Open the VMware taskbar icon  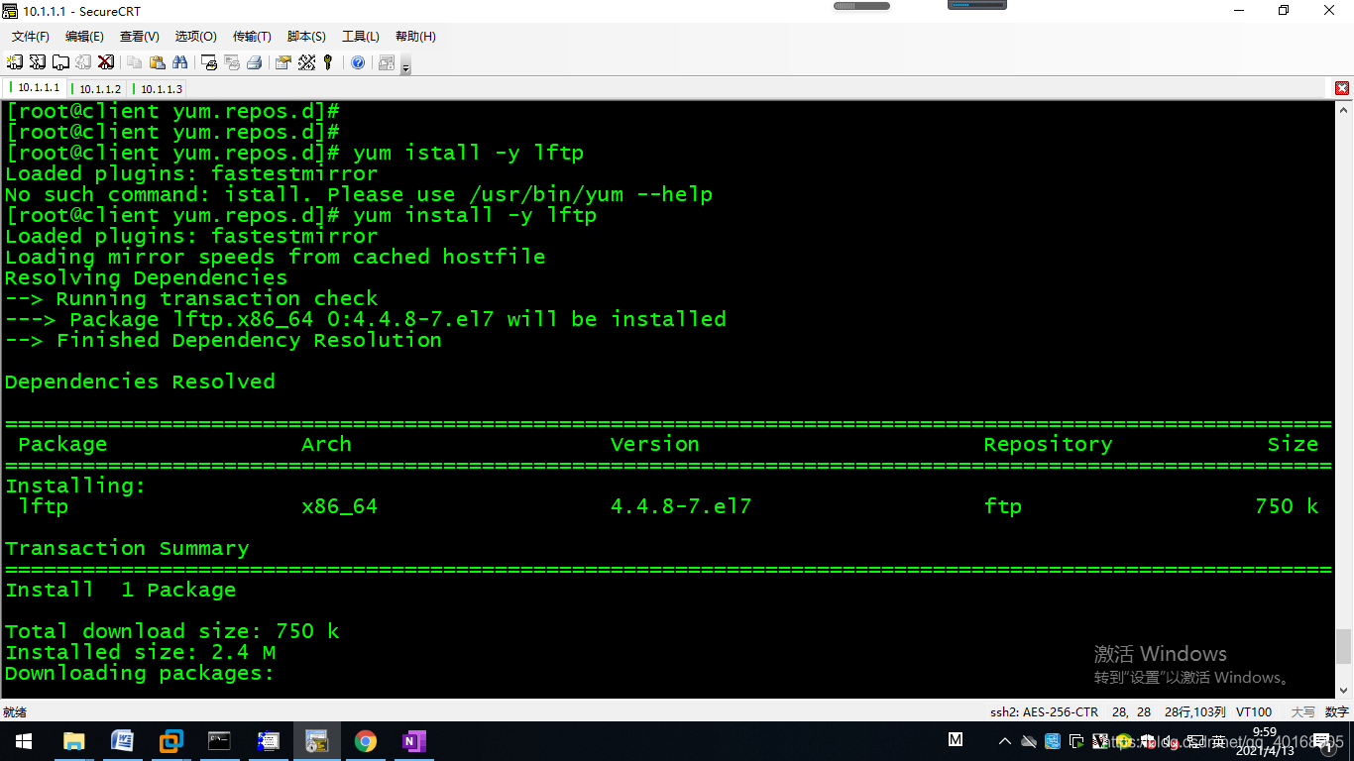coord(170,741)
